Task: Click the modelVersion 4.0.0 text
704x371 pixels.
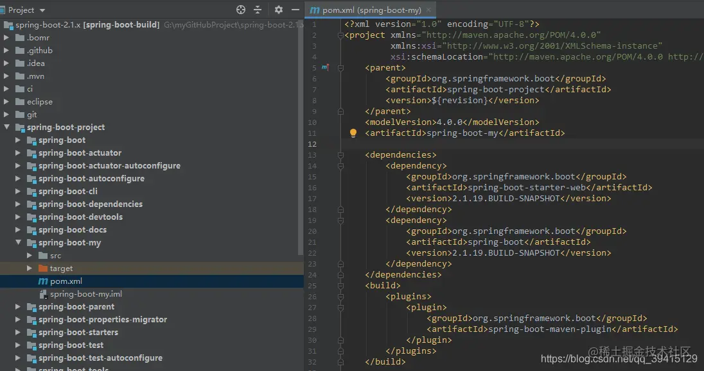Action: tap(450, 122)
